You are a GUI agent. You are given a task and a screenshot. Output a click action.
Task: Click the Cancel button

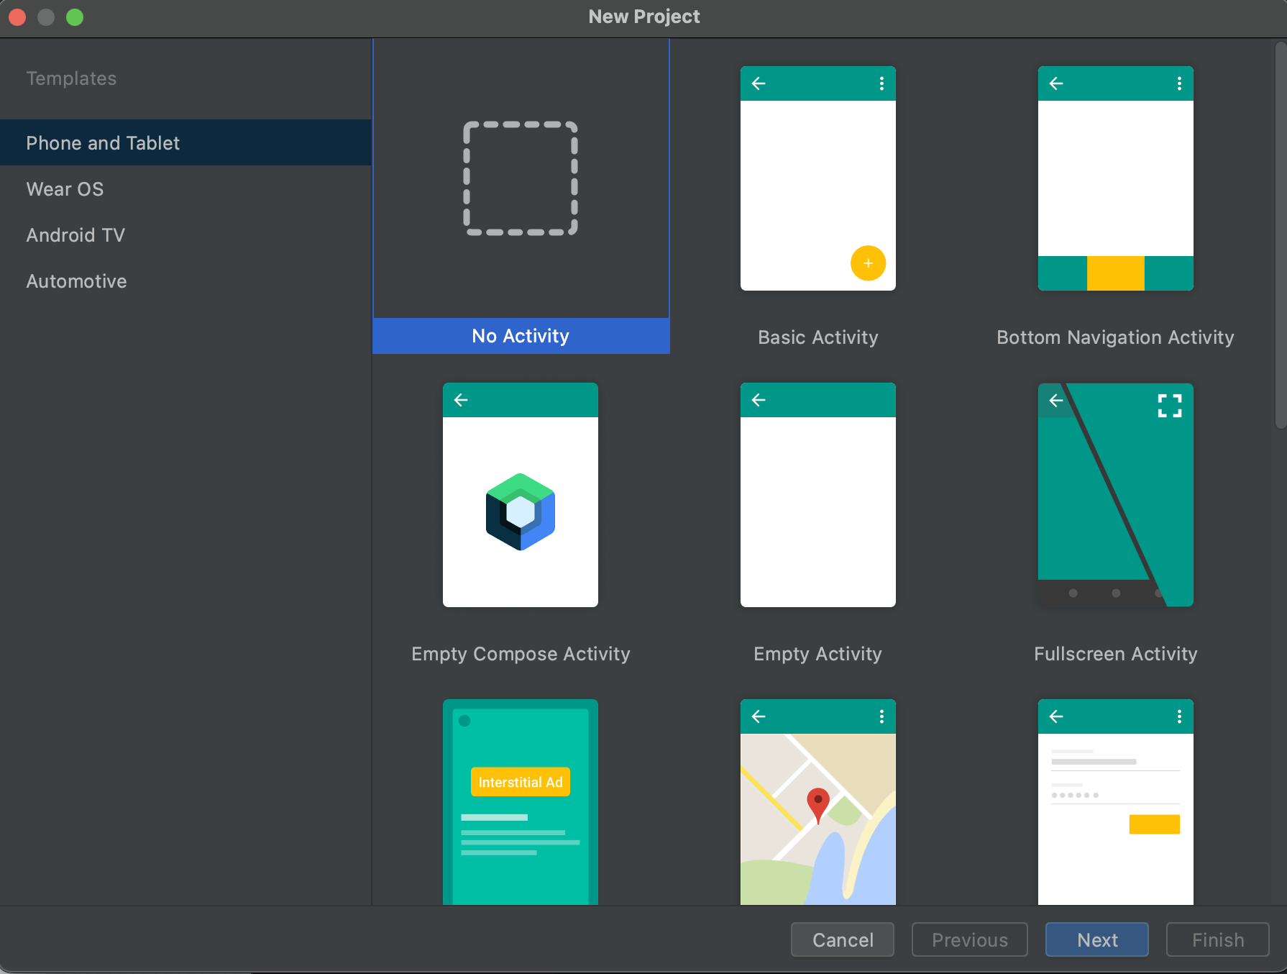(x=843, y=939)
